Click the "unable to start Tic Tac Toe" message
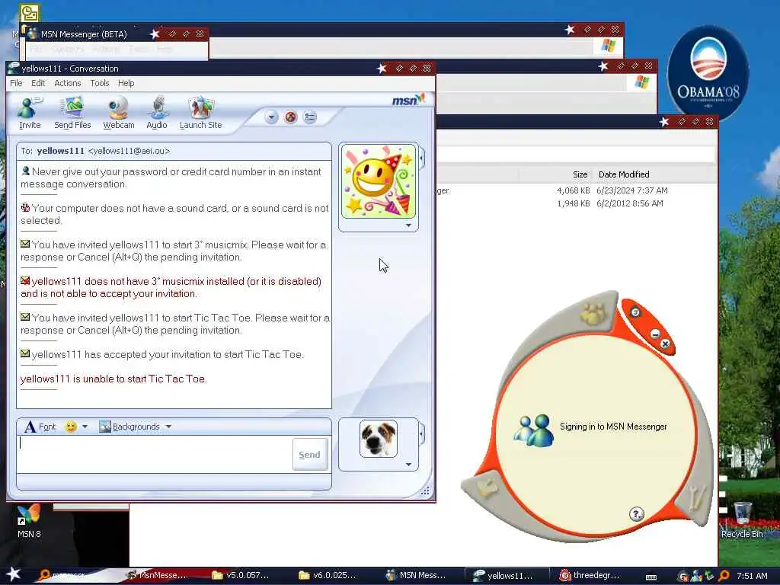780x585 pixels. (x=113, y=379)
